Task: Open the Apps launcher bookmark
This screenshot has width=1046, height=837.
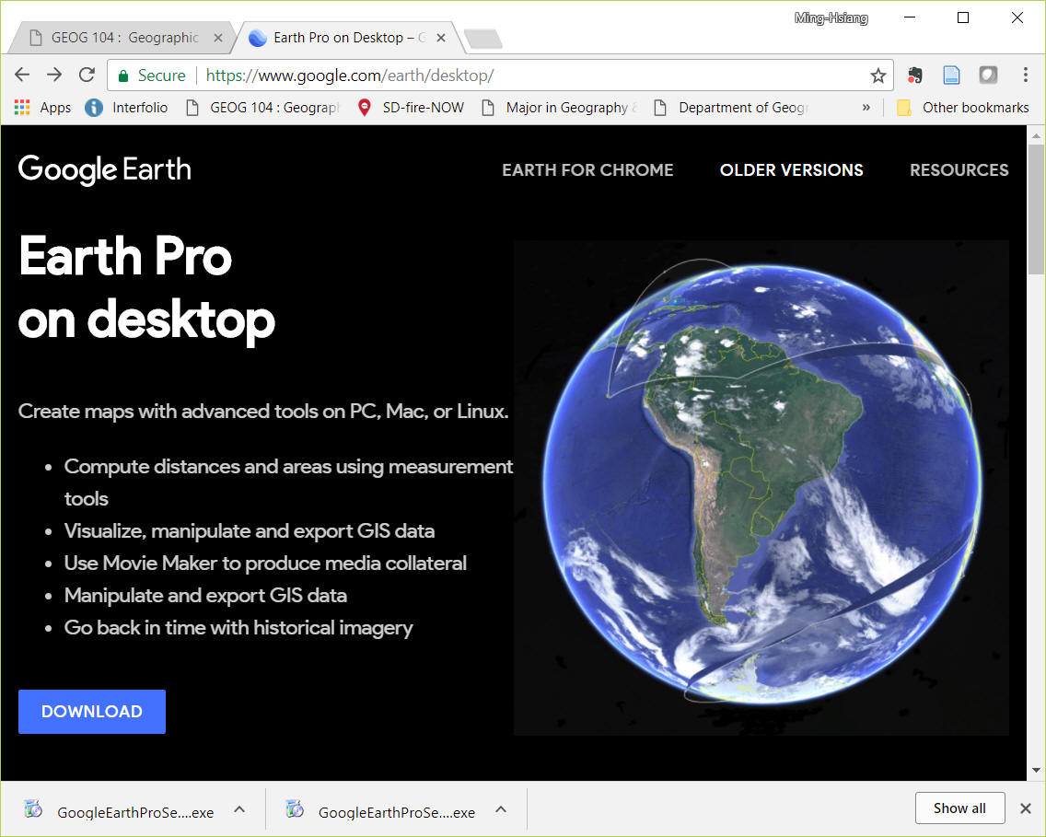Action: tap(42, 108)
